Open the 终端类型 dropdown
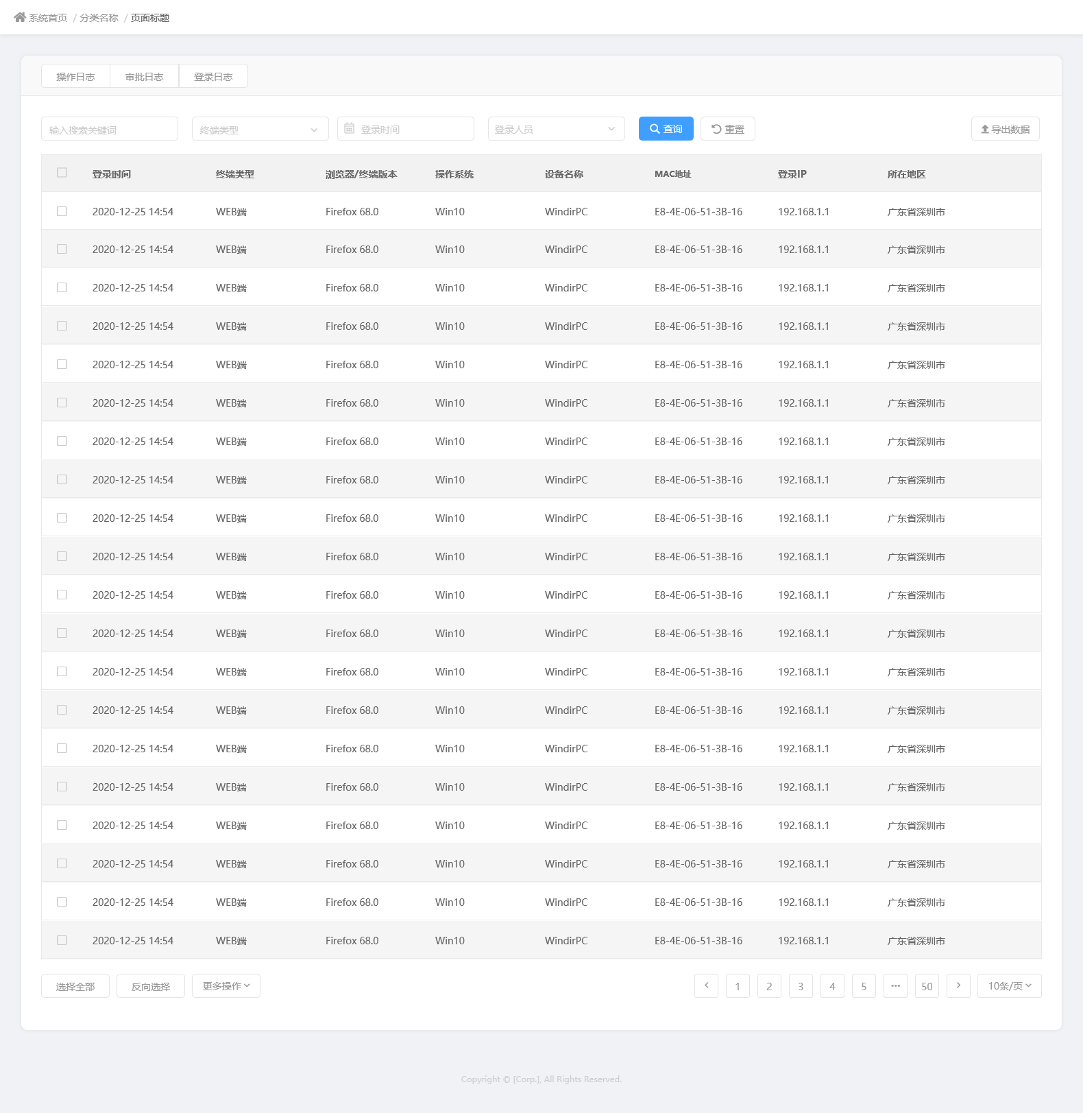The width and height of the screenshot is (1083, 1113). 260,129
